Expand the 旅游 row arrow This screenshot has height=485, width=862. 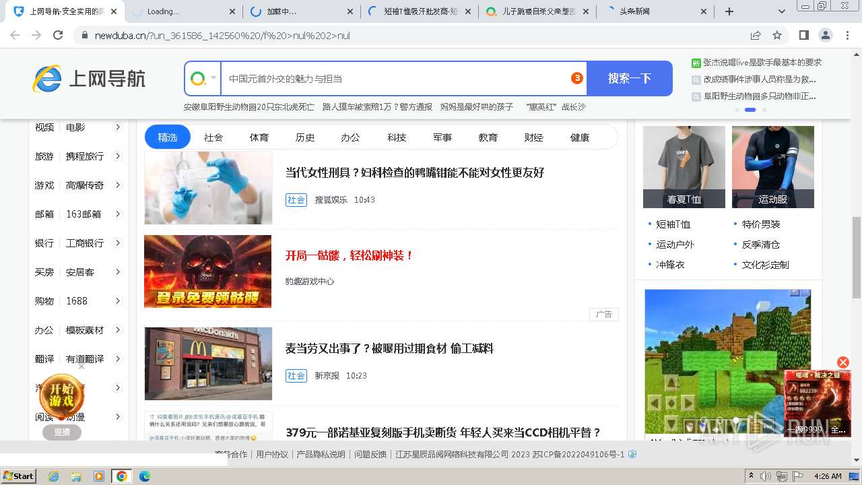(117, 156)
